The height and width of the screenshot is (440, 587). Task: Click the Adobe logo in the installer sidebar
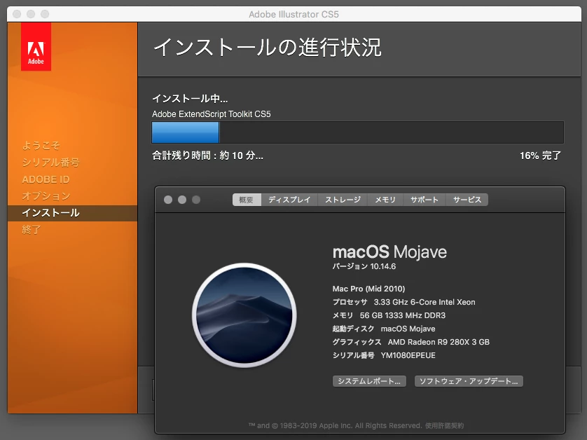[x=36, y=46]
